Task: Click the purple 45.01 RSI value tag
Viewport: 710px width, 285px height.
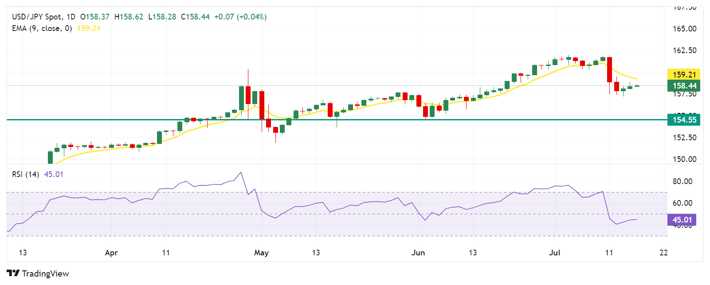Action: (x=682, y=220)
